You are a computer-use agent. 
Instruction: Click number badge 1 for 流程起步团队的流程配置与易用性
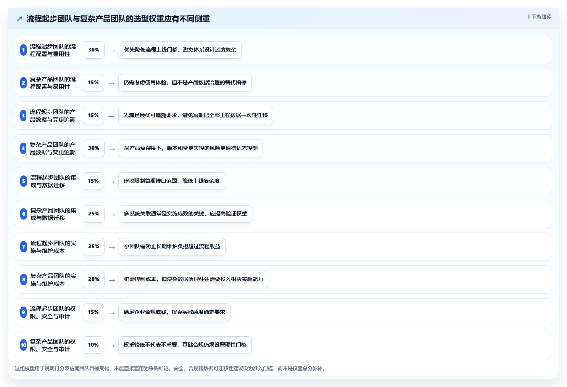[x=23, y=50]
